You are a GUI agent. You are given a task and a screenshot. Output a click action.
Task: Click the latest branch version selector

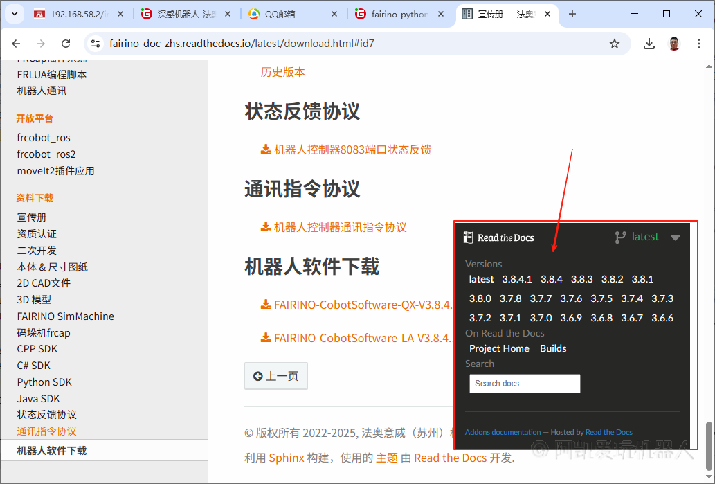pos(637,237)
